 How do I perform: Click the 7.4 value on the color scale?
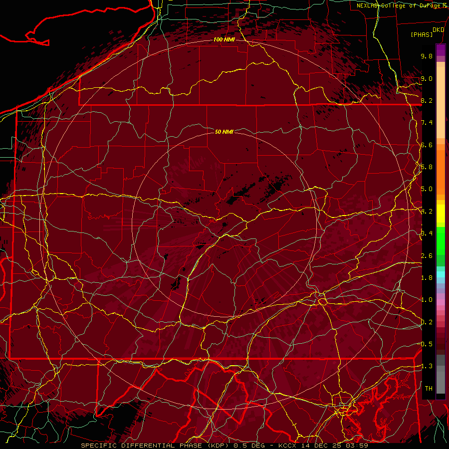coord(427,123)
